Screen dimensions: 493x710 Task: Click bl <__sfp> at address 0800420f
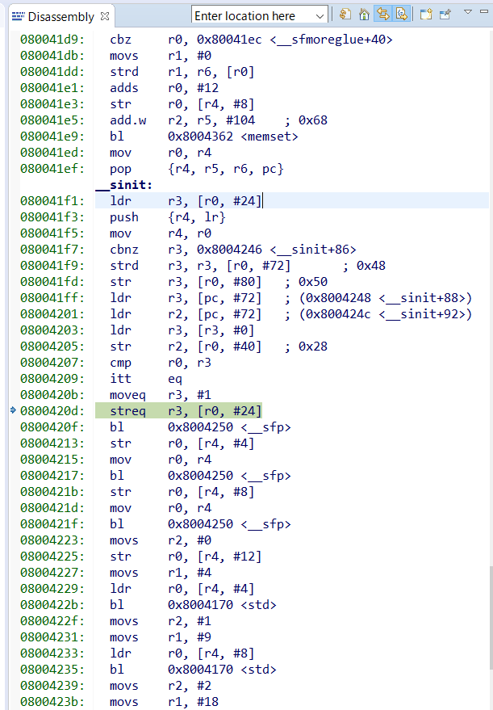pyautogui.click(x=200, y=427)
